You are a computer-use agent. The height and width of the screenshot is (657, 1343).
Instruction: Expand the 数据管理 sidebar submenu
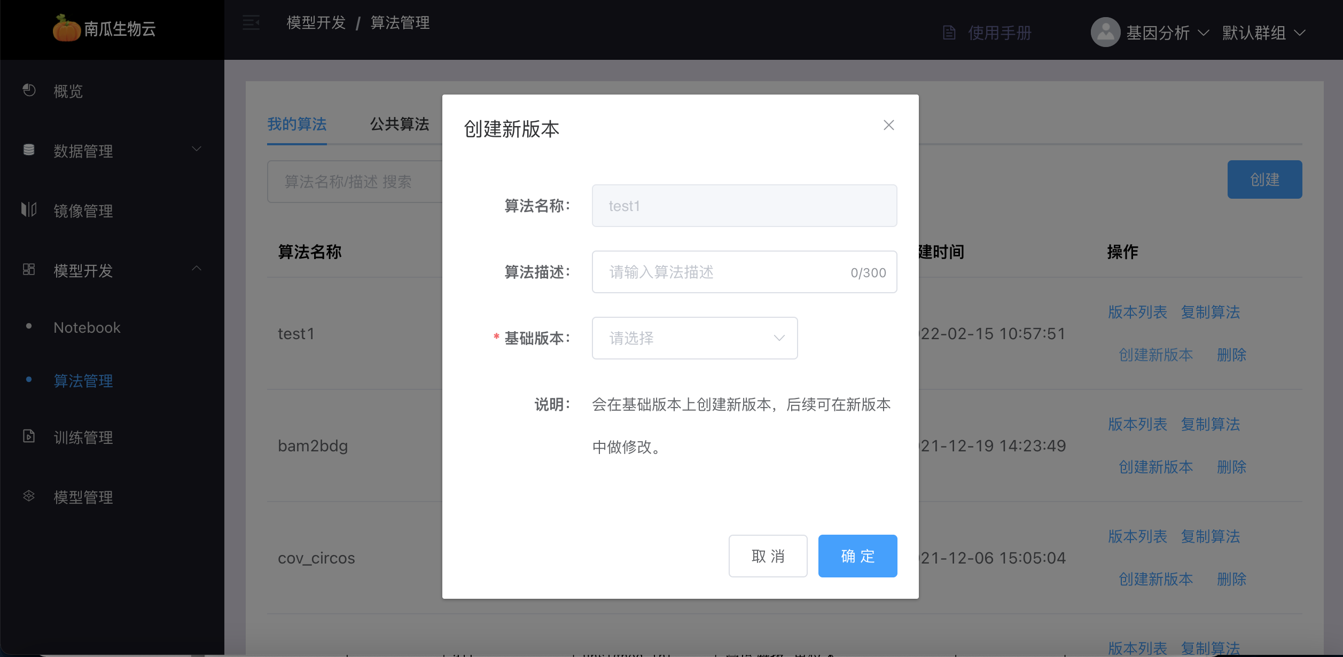(197, 149)
